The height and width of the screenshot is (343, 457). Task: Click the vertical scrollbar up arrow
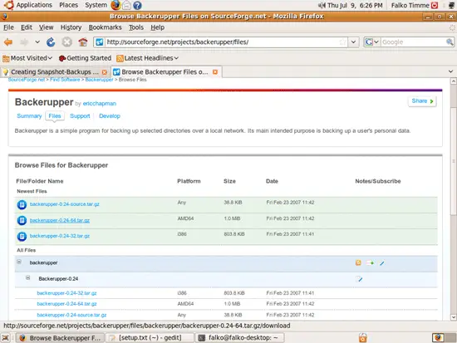click(453, 81)
